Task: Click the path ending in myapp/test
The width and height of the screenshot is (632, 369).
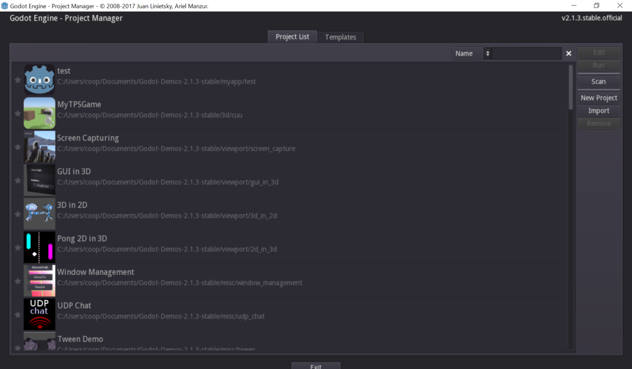Action: click(x=156, y=81)
